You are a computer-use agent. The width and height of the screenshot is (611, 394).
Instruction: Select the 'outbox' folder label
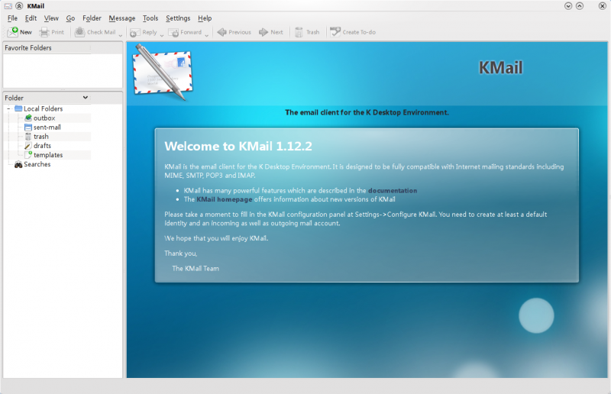tap(44, 118)
